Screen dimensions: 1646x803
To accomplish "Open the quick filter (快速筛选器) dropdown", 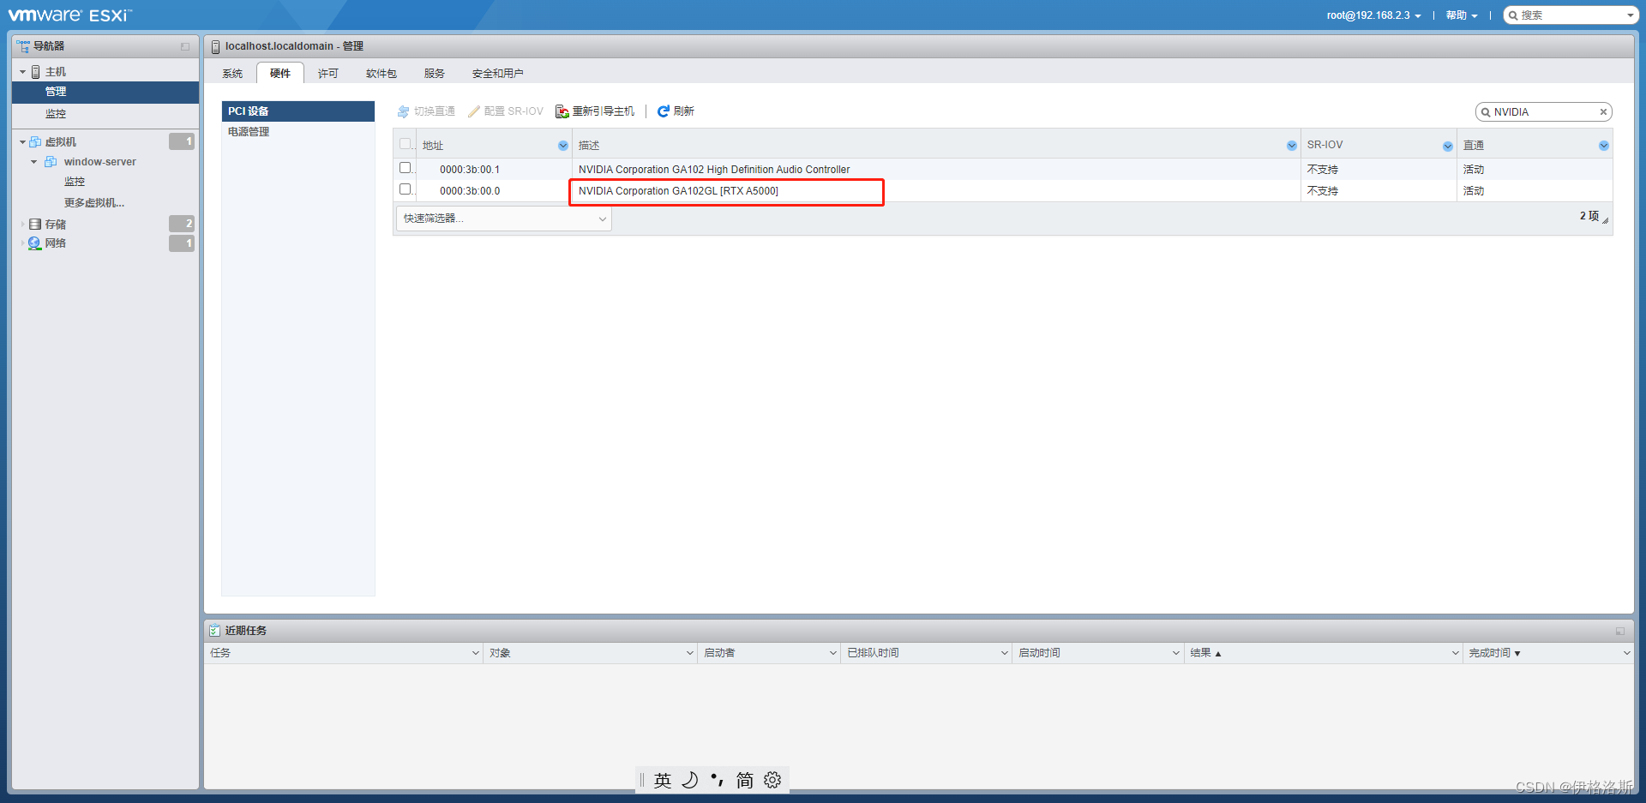I will click(x=503, y=219).
